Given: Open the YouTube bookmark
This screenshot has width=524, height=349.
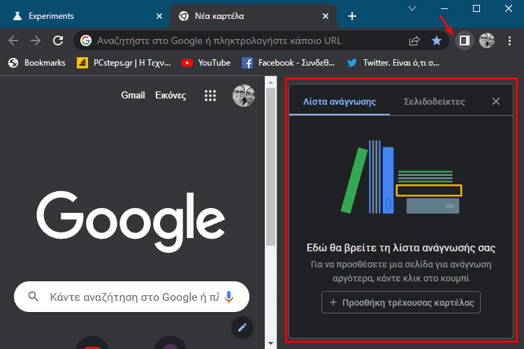Looking at the screenshot, I should tap(206, 63).
